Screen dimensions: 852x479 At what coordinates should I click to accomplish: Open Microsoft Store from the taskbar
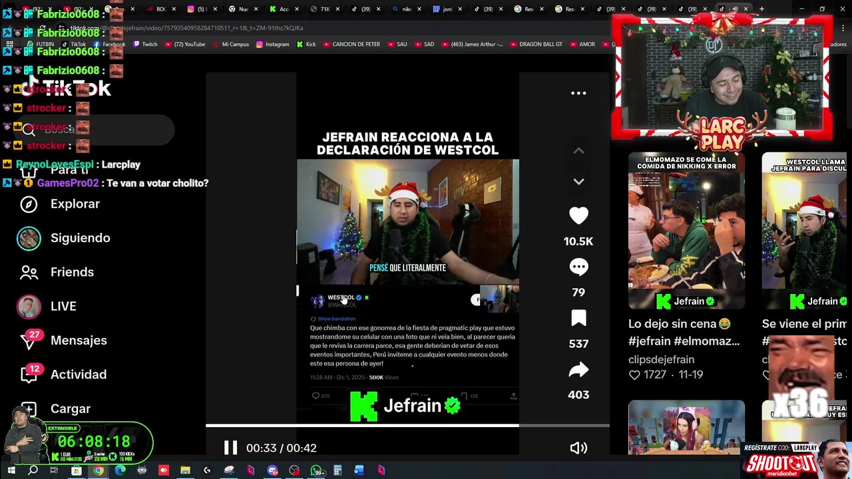(77, 471)
